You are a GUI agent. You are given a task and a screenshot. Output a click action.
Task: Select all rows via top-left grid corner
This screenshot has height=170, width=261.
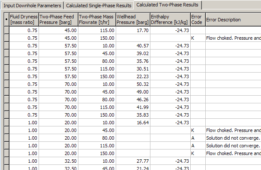[6, 20]
